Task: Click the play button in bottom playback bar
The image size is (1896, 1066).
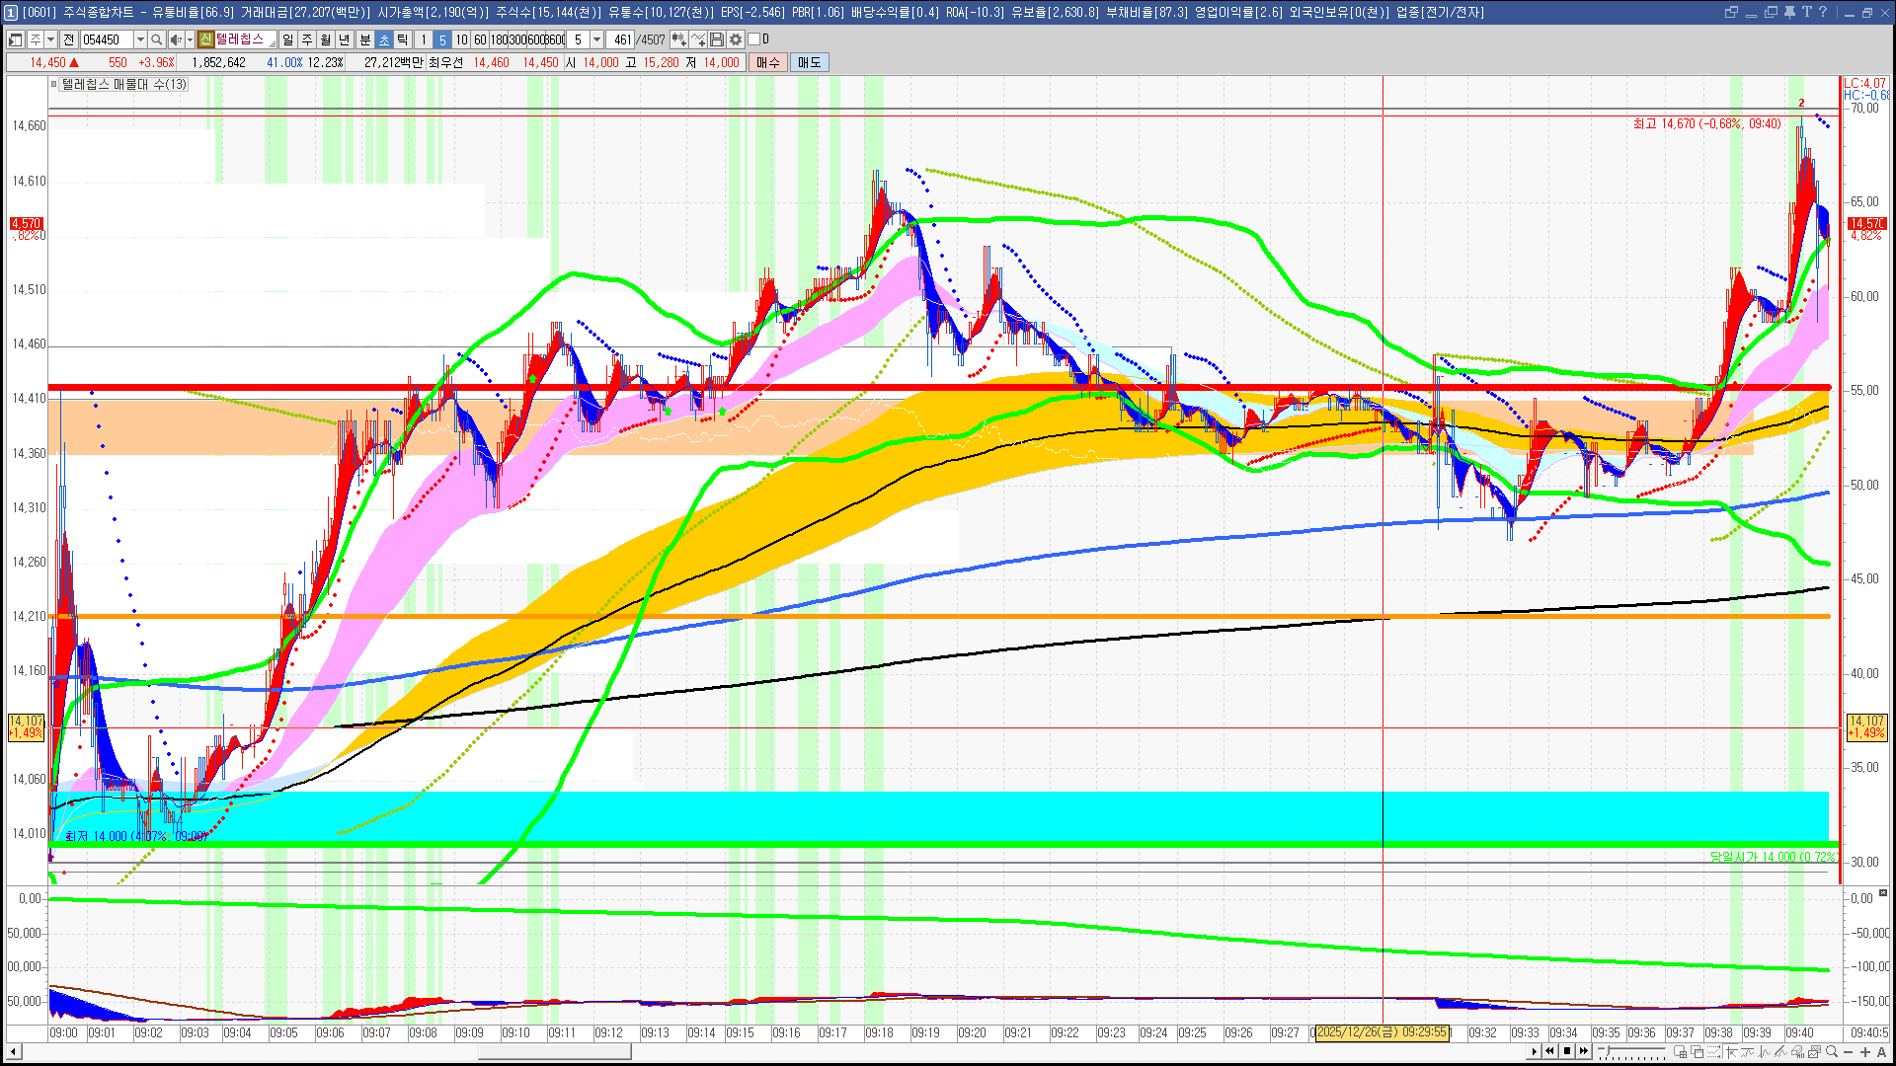Action: [x=1534, y=1051]
